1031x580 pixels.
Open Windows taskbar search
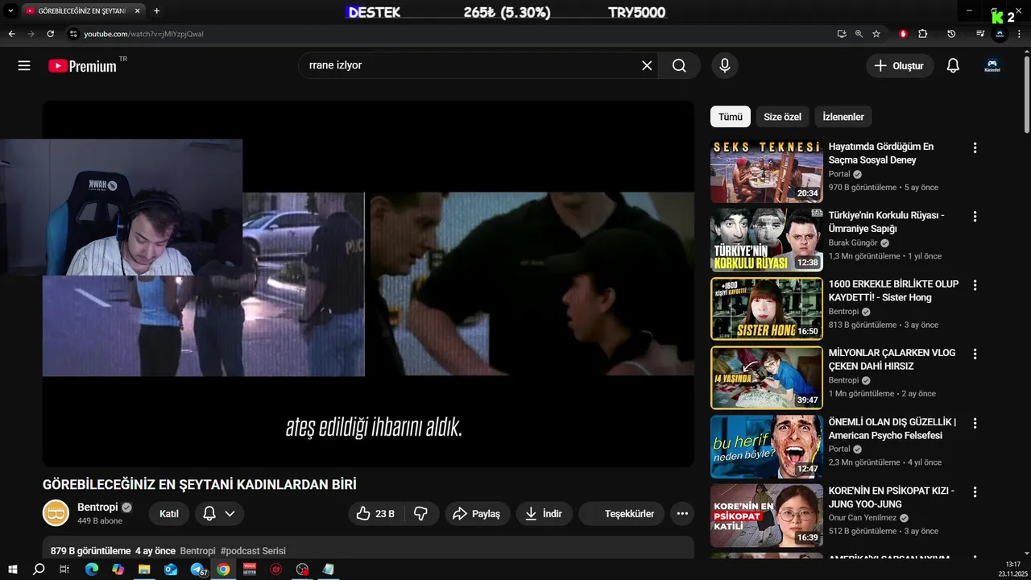coord(39,570)
